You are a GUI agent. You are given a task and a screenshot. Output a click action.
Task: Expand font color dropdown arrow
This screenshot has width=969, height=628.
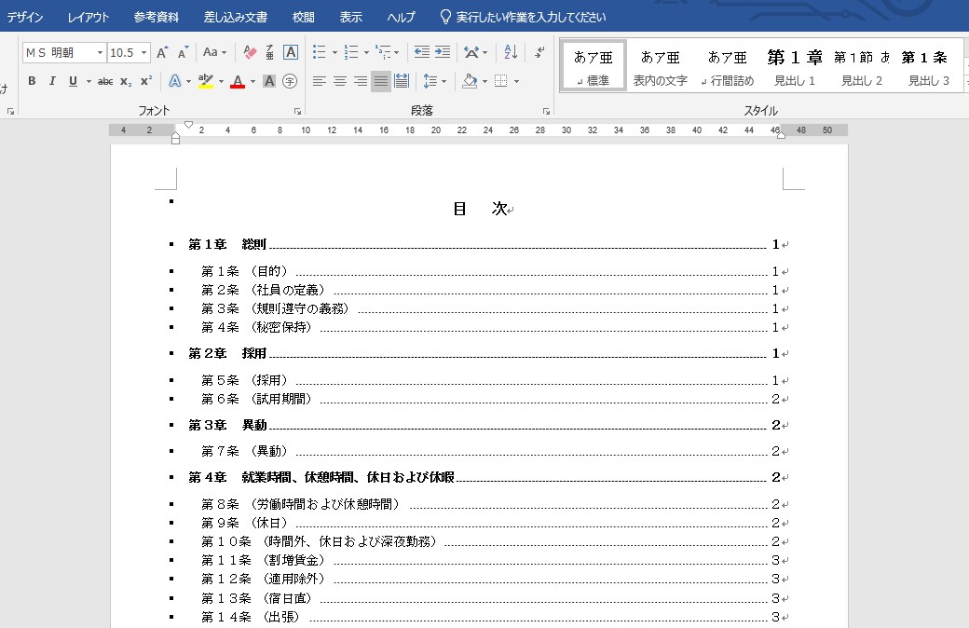pyautogui.click(x=252, y=81)
